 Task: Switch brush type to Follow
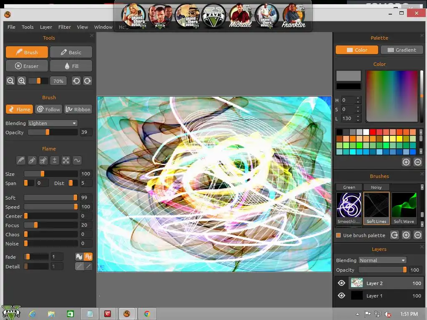[x=48, y=110]
